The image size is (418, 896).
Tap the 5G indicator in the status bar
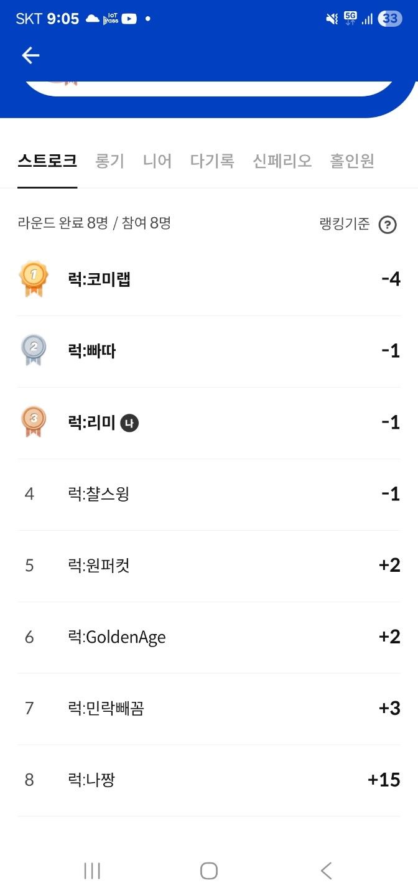pos(350,19)
